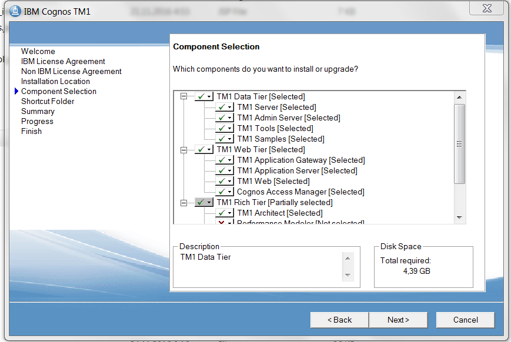Select the TM1 Application Gateway [Selected] row

[x=301, y=160]
